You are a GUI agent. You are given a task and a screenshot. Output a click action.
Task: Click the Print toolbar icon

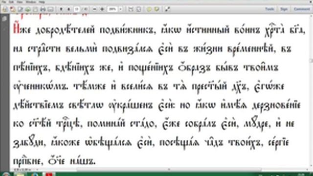(x=43, y=9)
